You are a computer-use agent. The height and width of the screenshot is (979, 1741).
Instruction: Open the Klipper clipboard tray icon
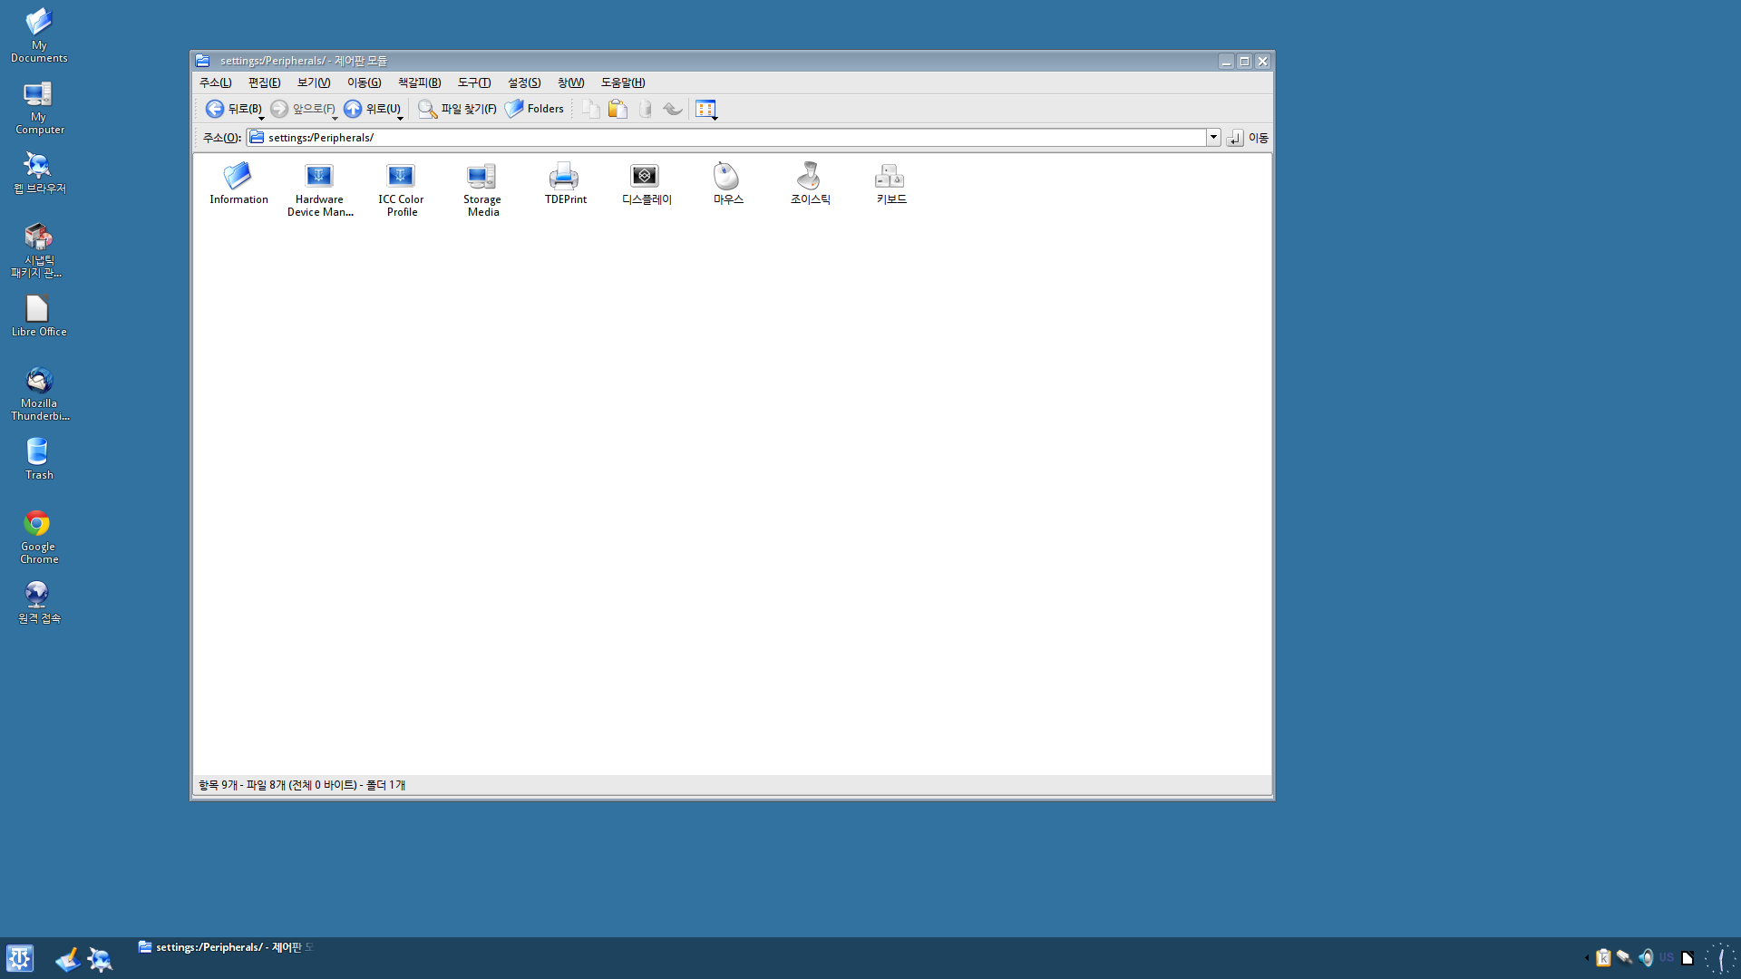click(x=1603, y=958)
